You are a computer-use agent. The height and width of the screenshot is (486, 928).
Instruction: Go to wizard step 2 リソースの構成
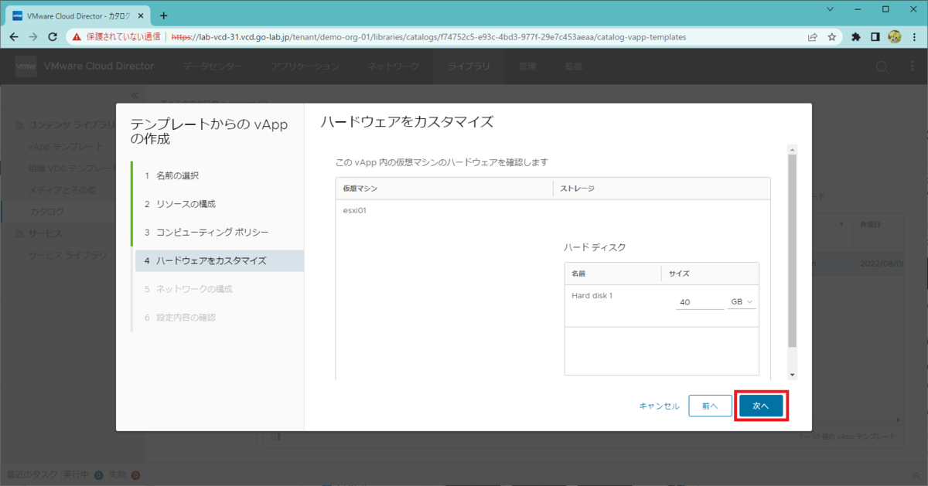179,204
